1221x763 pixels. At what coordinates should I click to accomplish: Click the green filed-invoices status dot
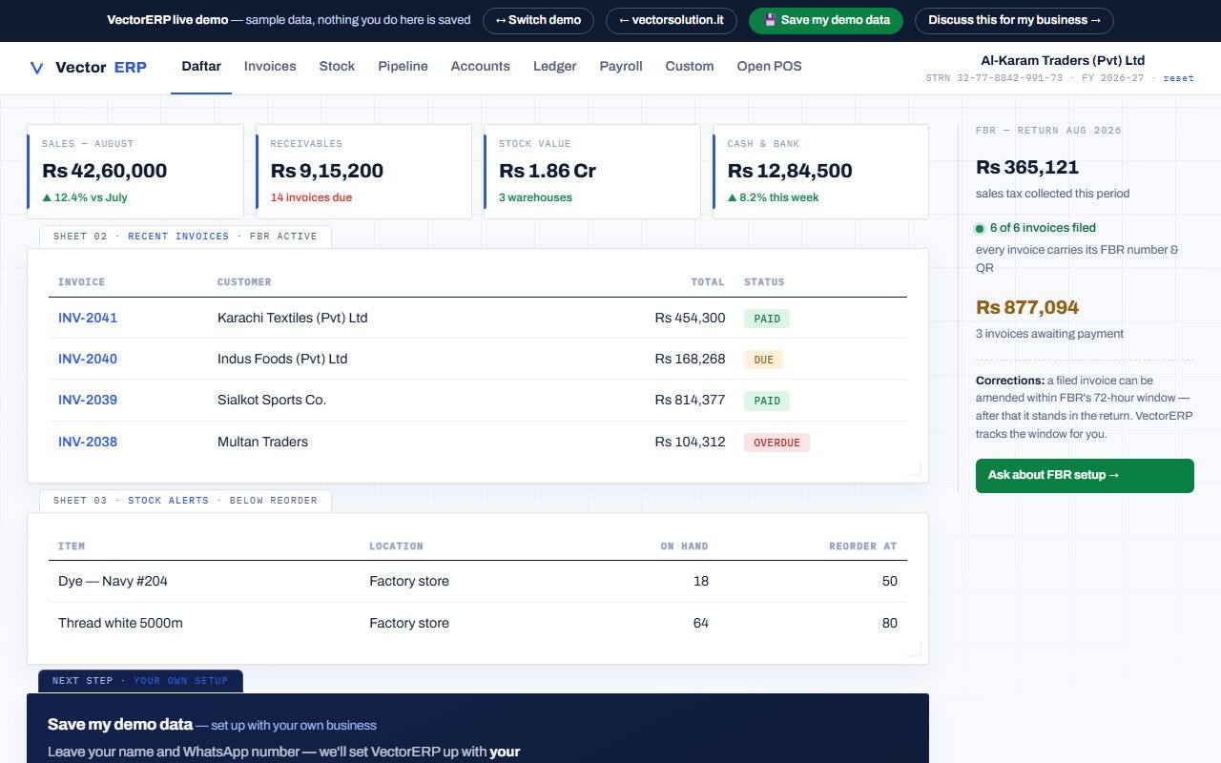click(x=980, y=229)
